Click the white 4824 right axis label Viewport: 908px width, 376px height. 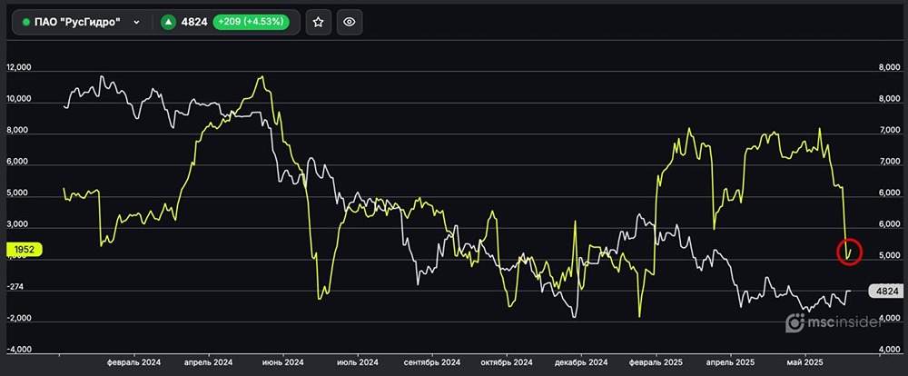point(883,292)
